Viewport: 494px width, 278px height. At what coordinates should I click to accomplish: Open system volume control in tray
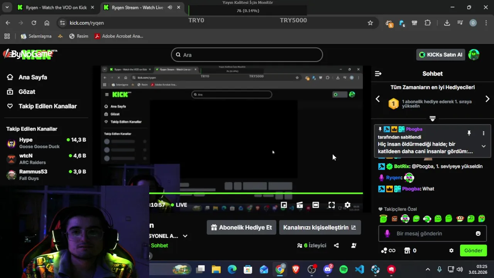click(x=460, y=269)
